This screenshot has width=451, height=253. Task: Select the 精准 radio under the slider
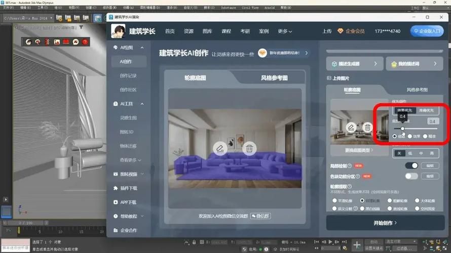425,136
